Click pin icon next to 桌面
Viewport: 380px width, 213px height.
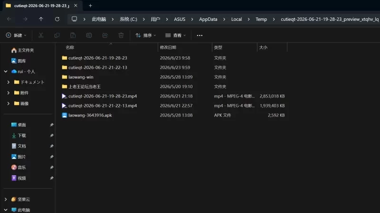(x=52, y=124)
